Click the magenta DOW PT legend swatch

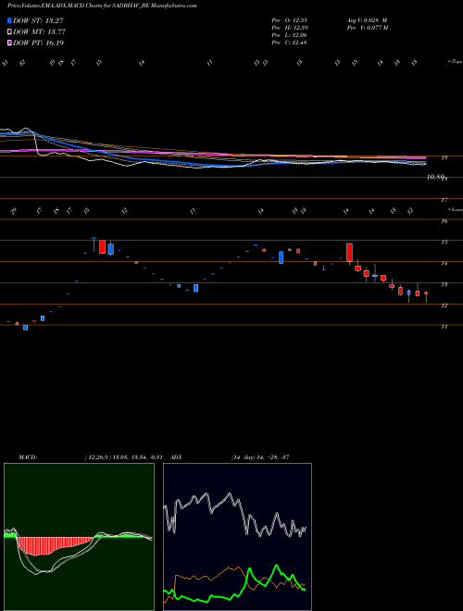pos(9,43)
